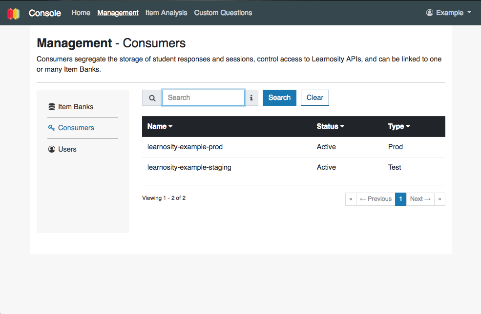The width and height of the screenshot is (481, 314).
Task: Click Active status of learnosity-example-prod
Action: click(326, 147)
